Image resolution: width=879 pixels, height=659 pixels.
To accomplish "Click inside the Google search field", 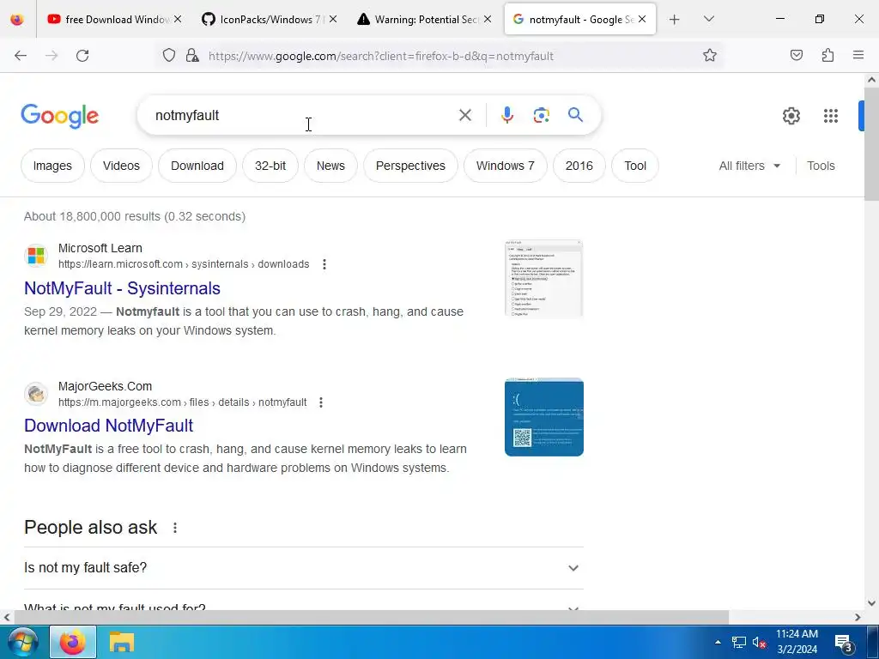I will click(303, 116).
